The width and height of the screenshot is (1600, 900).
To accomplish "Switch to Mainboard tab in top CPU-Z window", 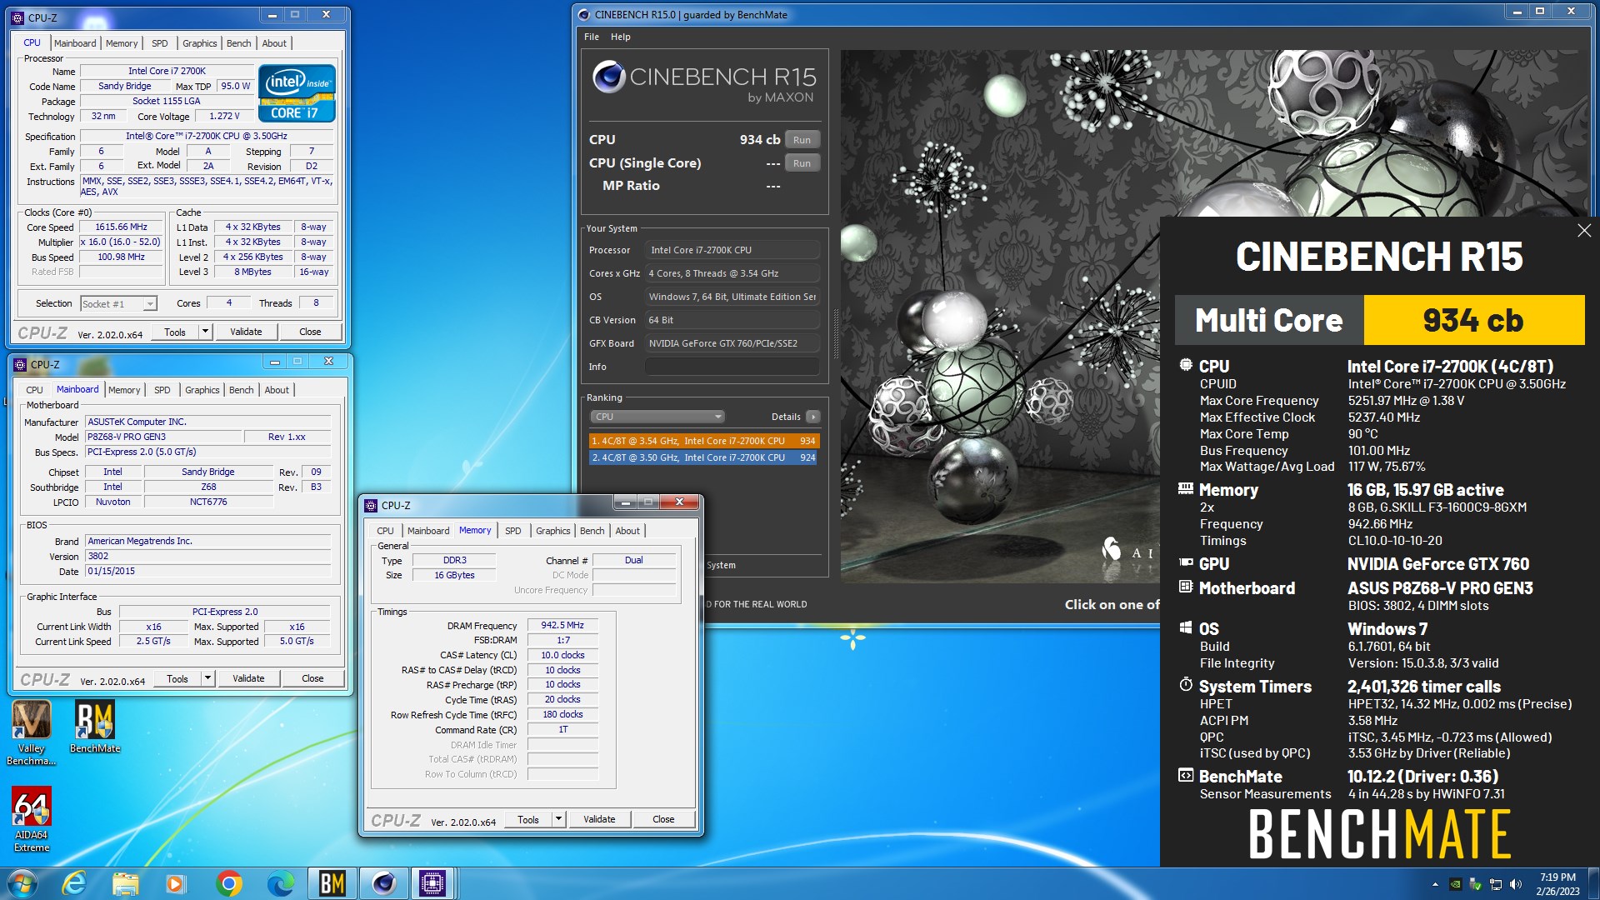I will tap(75, 43).
